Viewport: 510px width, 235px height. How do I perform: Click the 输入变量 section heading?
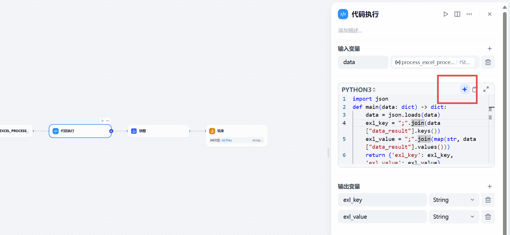[349, 49]
